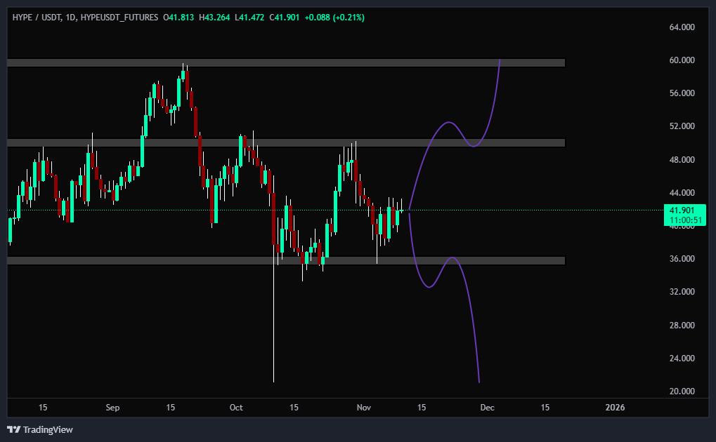Click the Oct label on time axis
Image resolution: width=716 pixels, height=442 pixels.
point(236,408)
